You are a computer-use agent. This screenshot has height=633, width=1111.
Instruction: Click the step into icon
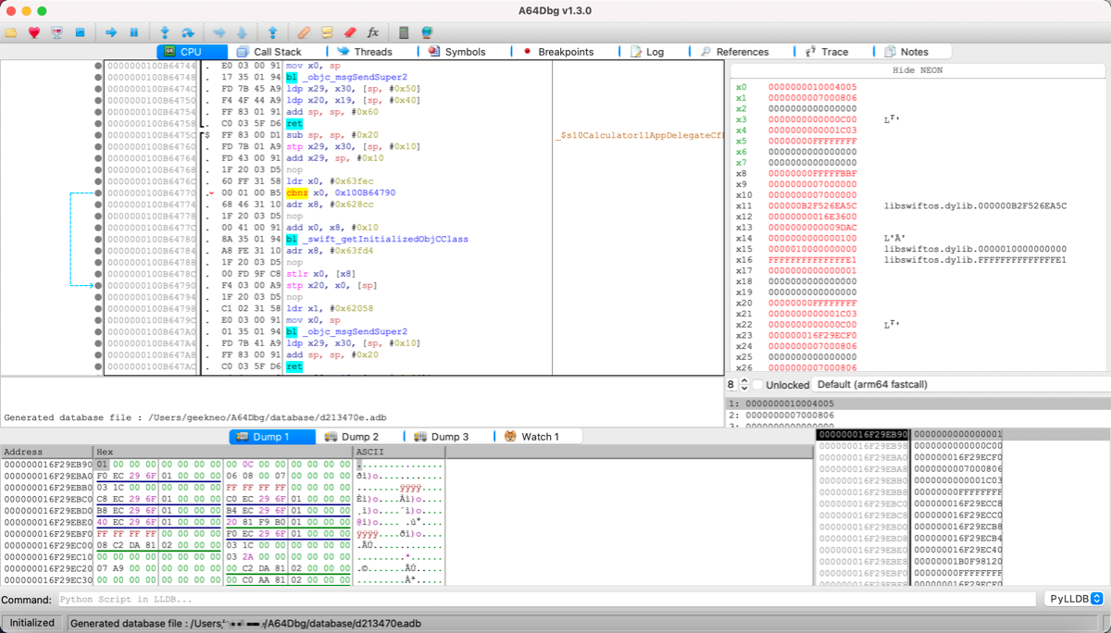[165, 32]
